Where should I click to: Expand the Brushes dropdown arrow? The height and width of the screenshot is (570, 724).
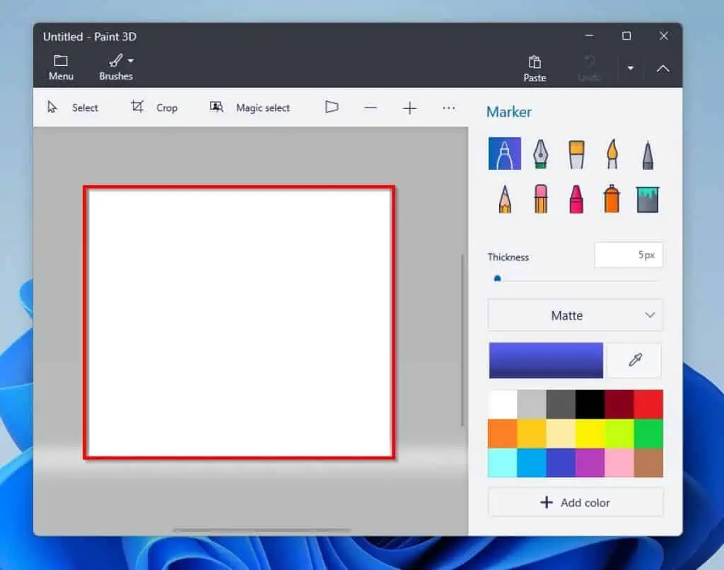pyautogui.click(x=131, y=61)
